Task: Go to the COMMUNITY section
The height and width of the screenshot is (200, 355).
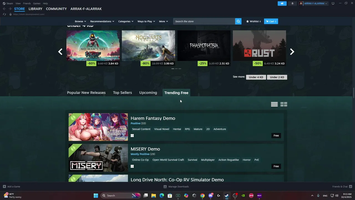Action: (x=56, y=9)
